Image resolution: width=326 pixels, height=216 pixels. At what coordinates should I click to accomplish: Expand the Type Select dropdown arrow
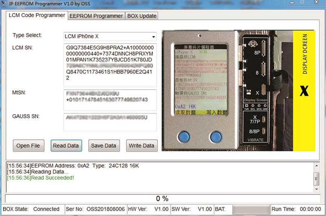coord(154,37)
